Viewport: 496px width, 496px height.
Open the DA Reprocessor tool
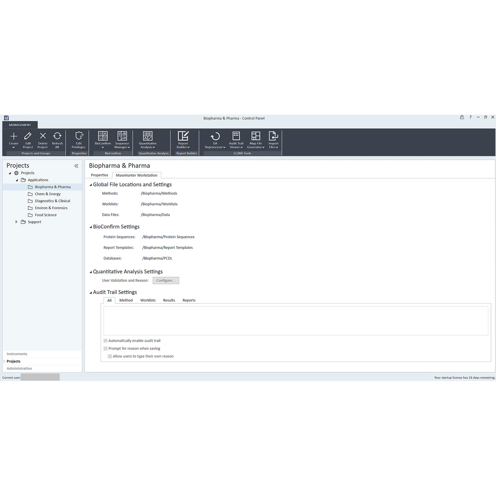(x=215, y=136)
